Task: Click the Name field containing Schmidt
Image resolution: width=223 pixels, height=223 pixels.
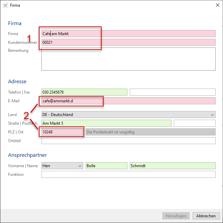Action: click(173, 166)
